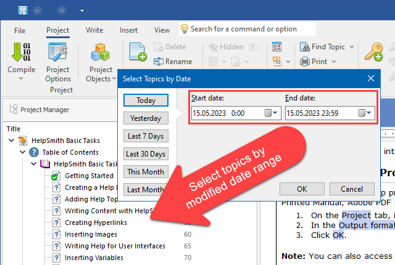The image size is (395, 265).
Task: Click the This Month preset button
Action: 146,172
